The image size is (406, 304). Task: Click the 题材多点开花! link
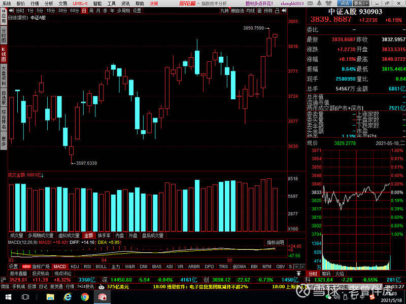[259, 4]
